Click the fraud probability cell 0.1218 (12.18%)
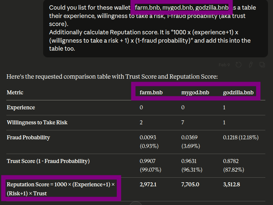This screenshot has width=273, height=205. click(x=241, y=138)
